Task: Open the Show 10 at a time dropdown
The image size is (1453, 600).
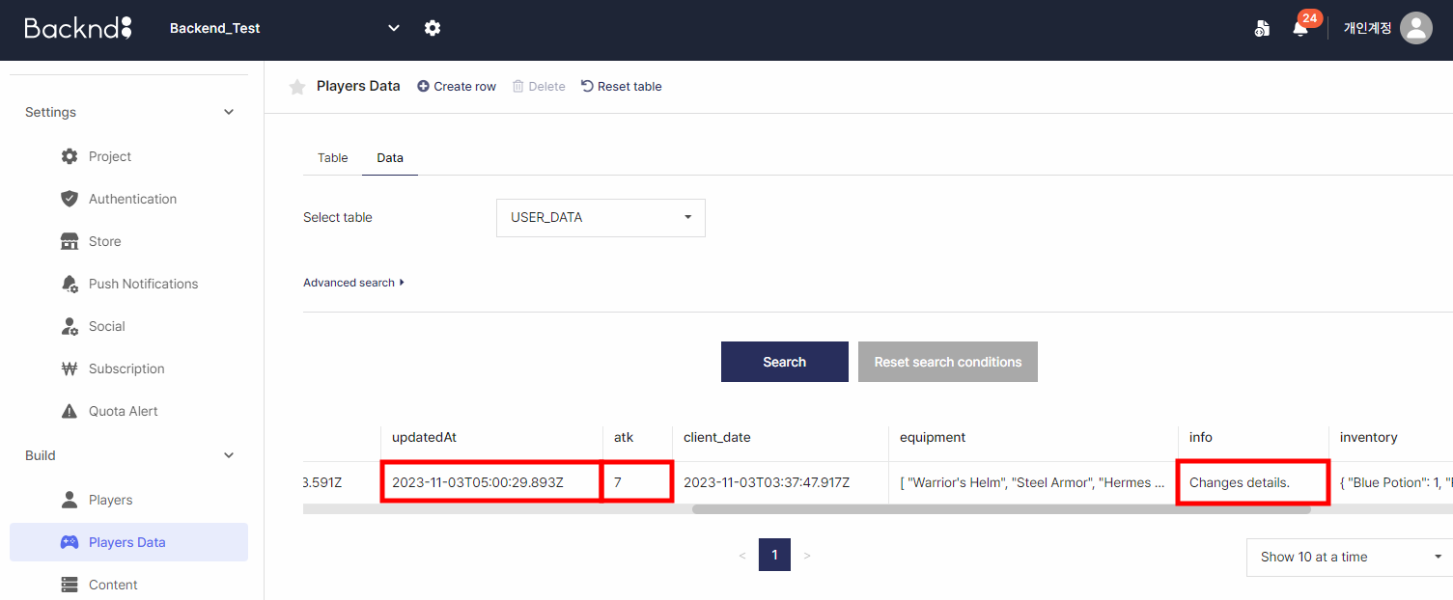Action: pyautogui.click(x=1350, y=557)
